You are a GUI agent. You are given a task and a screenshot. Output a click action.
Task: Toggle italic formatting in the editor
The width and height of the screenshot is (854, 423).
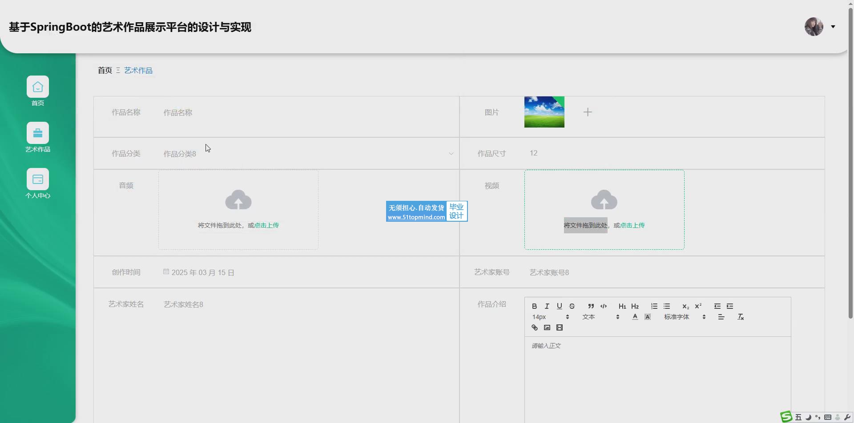[547, 306]
